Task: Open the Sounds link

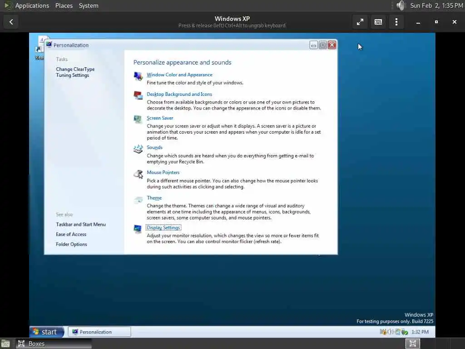Action: click(x=154, y=148)
